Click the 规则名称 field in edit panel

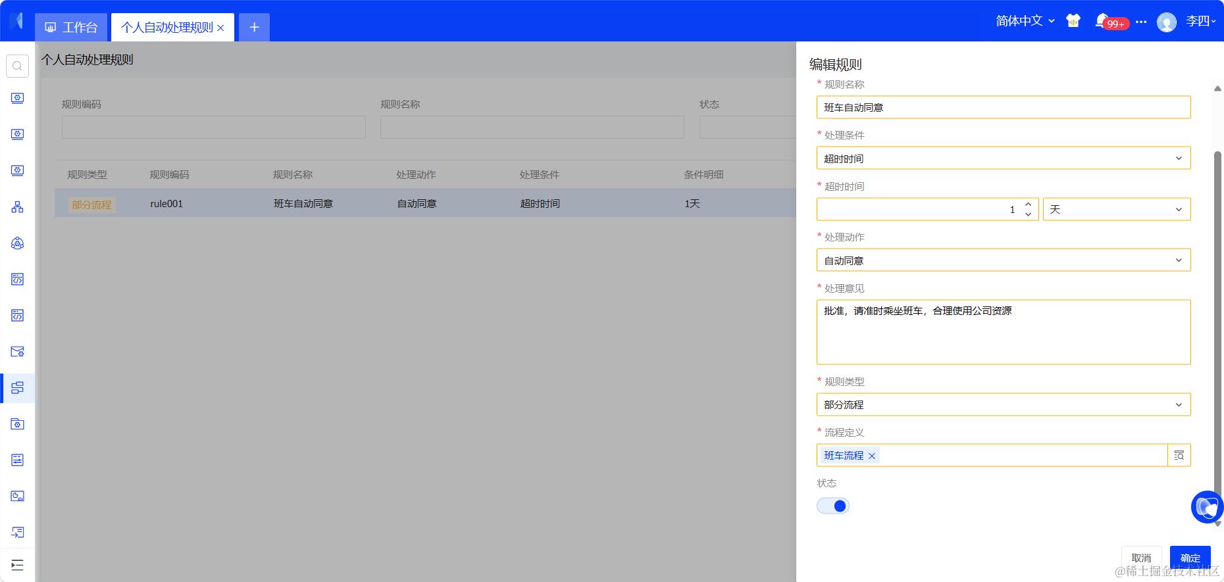coord(1004,107)
